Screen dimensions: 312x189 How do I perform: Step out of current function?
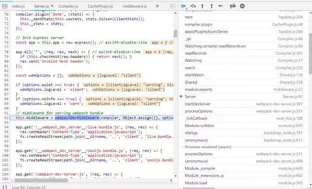tap(212, 6)
